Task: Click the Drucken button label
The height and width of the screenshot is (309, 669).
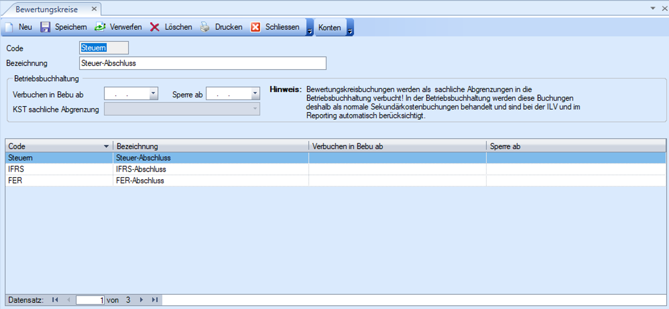Action: pos(229,27)
